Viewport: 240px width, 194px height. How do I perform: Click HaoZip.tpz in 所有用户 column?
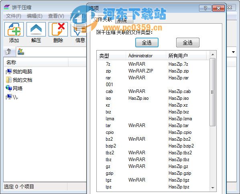(179, 187)
